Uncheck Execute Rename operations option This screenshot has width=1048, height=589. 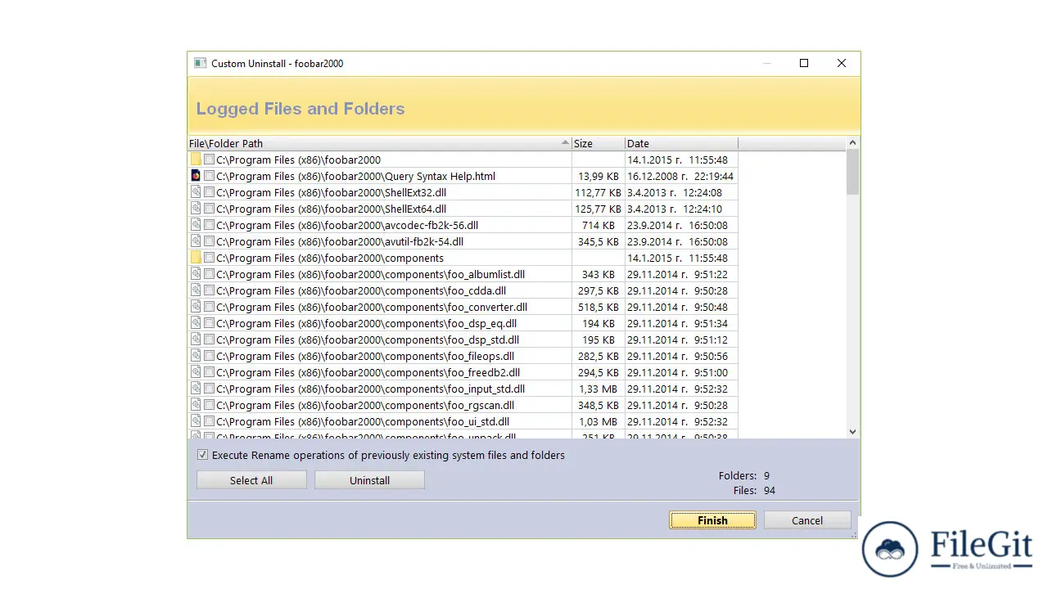pyautogui.click(x=202, y=455)
